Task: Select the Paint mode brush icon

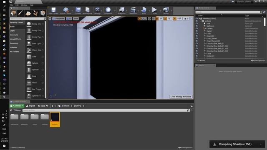Action: click(x=20, y=13)
